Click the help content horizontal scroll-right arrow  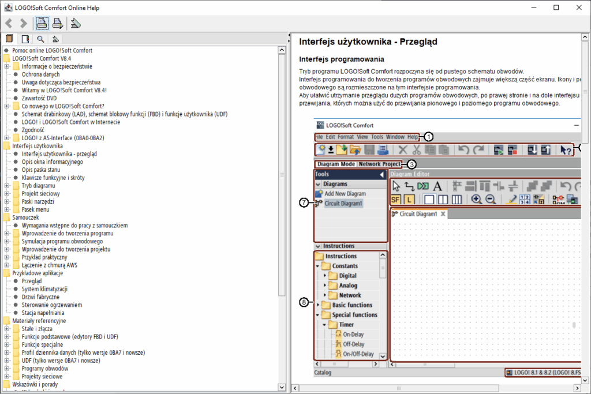(x=577, y=388)
